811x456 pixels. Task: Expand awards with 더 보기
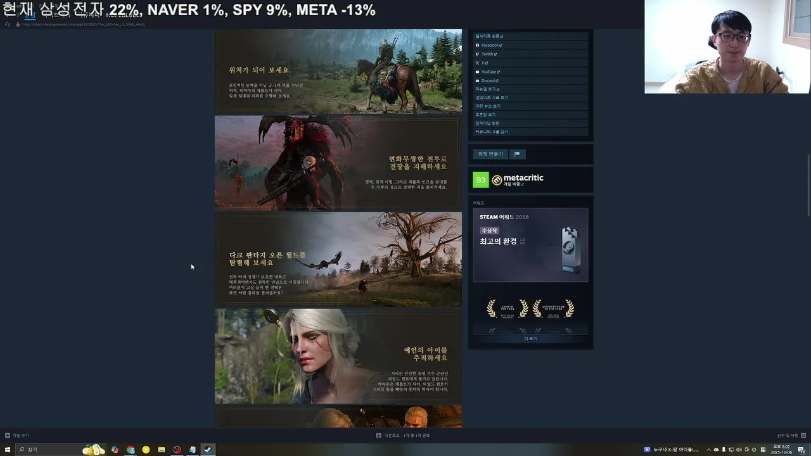pos(530,338)
